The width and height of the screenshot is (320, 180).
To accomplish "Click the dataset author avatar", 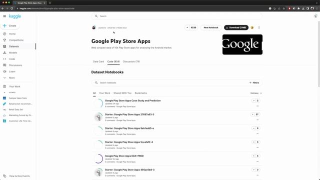I will click(x=94, y=27).
